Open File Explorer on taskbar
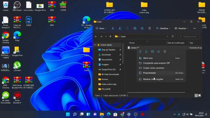This screenshot has width=210, height=118. (102, 114)
